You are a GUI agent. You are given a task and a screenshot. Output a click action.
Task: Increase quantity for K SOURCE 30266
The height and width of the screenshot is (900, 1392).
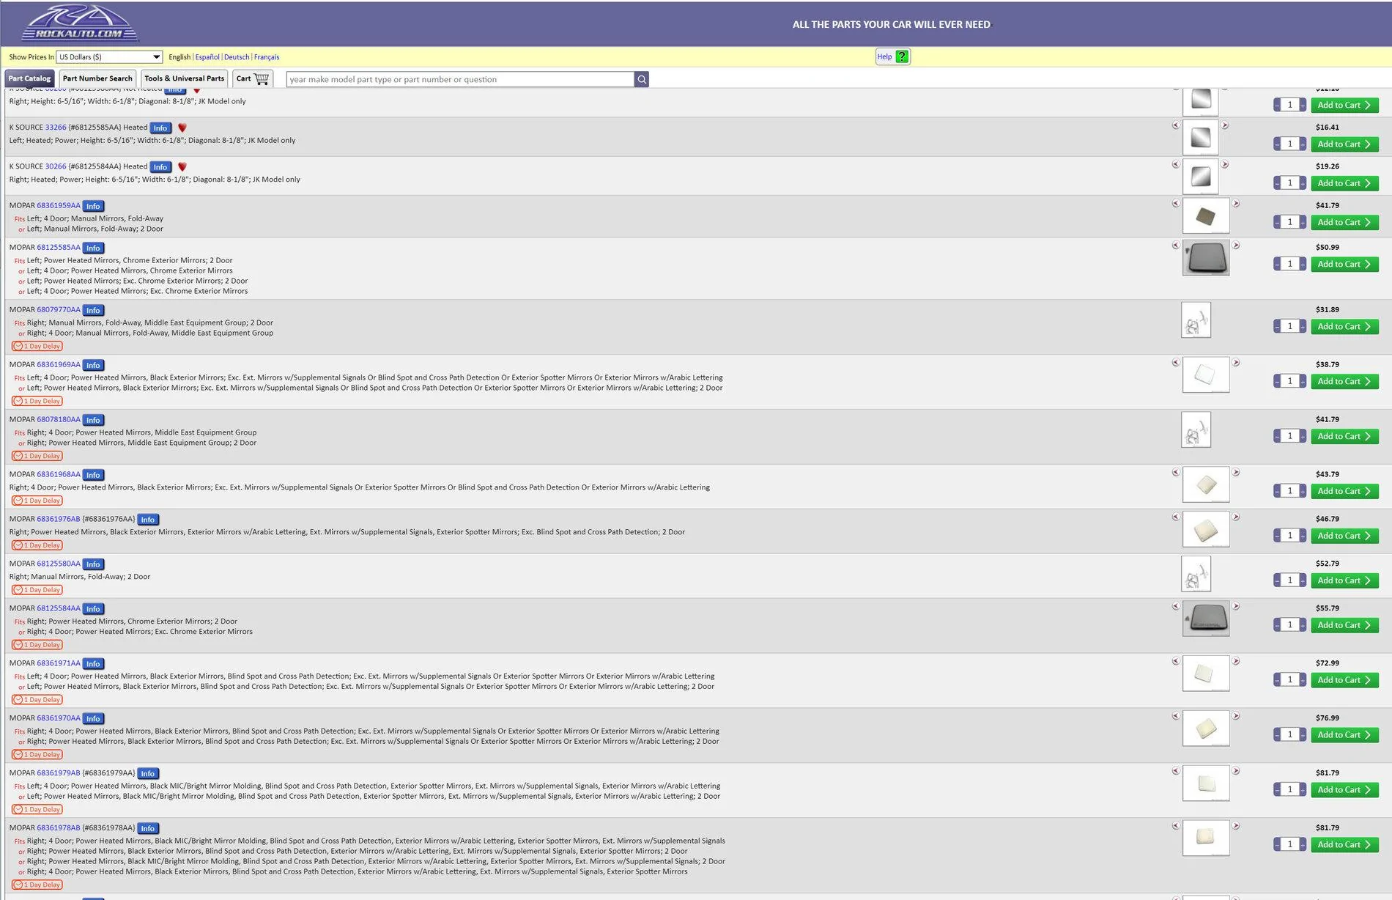tap(1303, 183)
